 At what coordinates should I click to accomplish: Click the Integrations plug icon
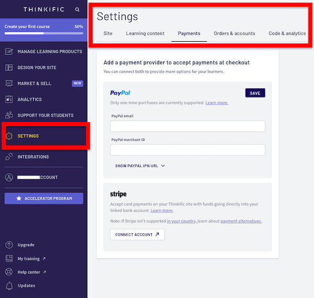(9, 157)
